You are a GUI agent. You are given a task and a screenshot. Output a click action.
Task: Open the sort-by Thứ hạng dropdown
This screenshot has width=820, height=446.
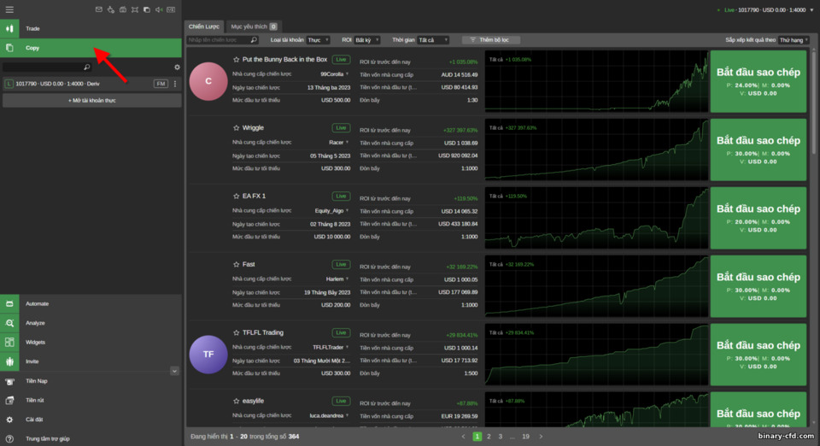coord(794,40)
